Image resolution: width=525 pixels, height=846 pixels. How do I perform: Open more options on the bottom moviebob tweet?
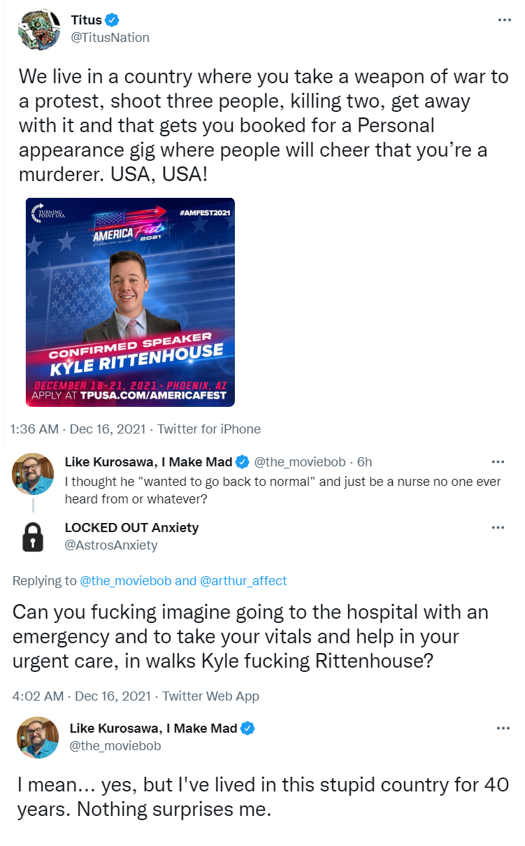(503, 729)
